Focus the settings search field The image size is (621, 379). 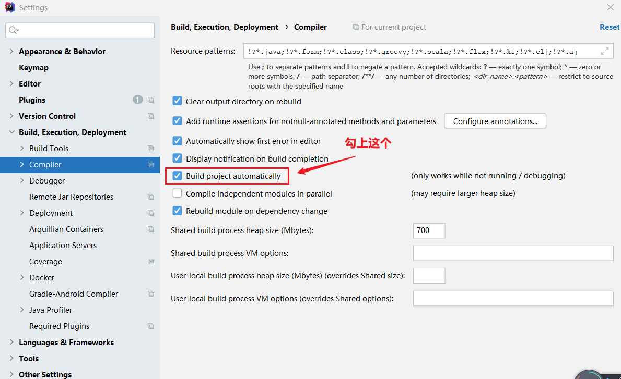80,30
